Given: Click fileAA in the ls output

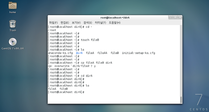Looking at the screenshot, I should point(102,53).
